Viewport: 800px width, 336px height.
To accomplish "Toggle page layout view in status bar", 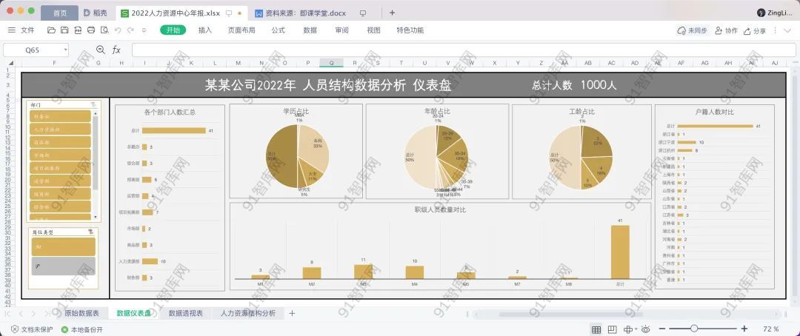I will click(613, 329).
